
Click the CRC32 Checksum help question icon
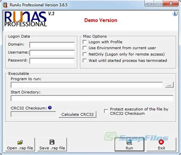pyautogui.click(x=50, y=108)
